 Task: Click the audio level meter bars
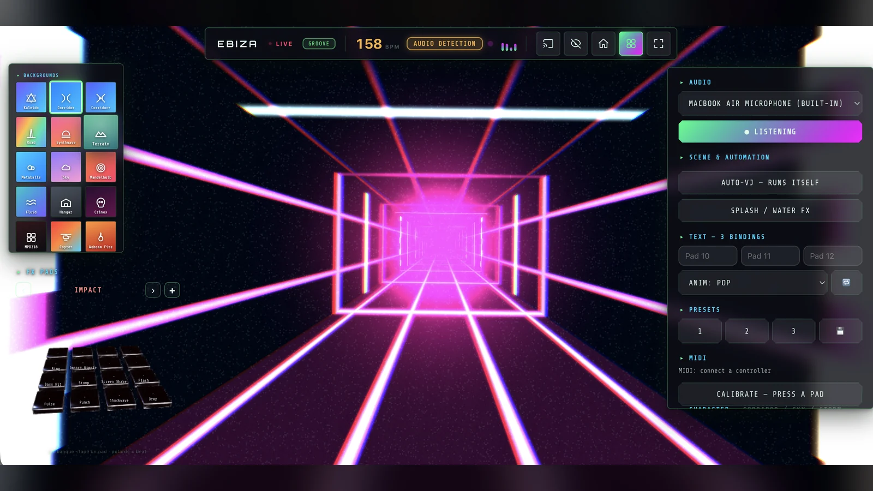[509, 46]
